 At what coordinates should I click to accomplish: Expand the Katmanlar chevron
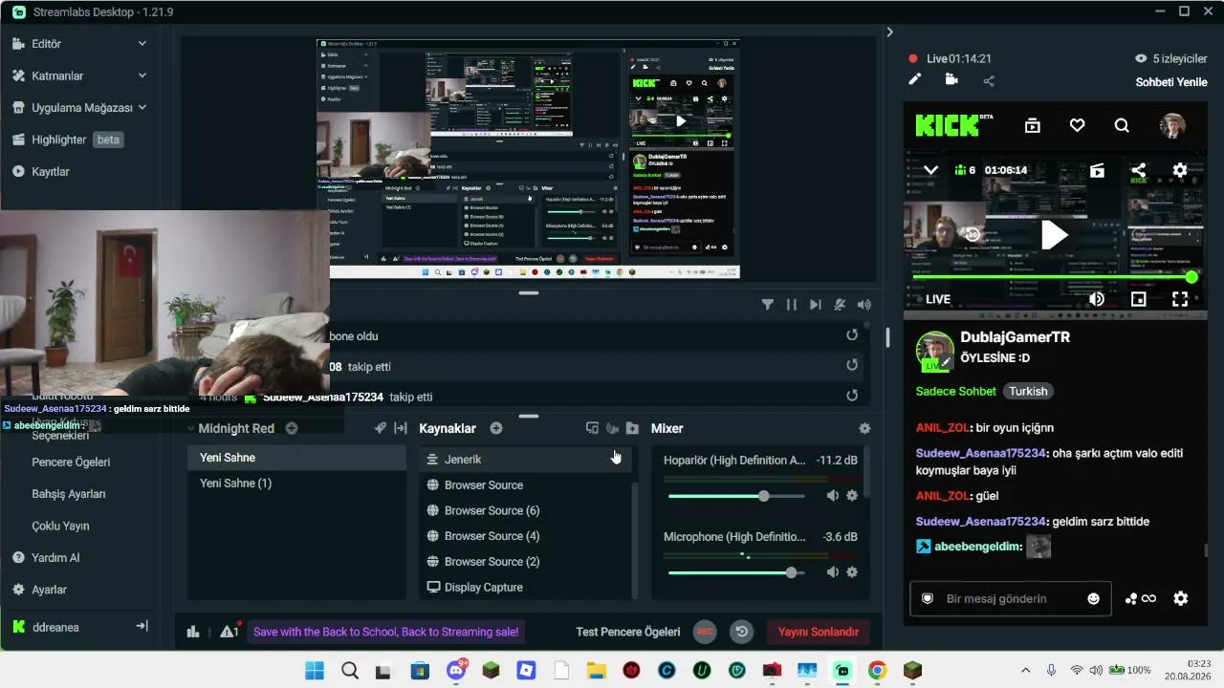point(142,75)
